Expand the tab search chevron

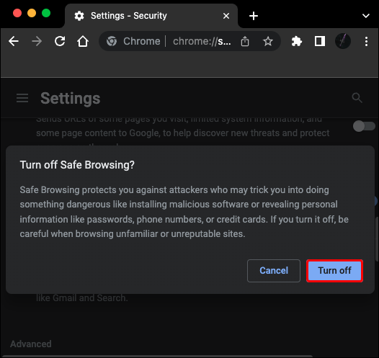point(366,16)
